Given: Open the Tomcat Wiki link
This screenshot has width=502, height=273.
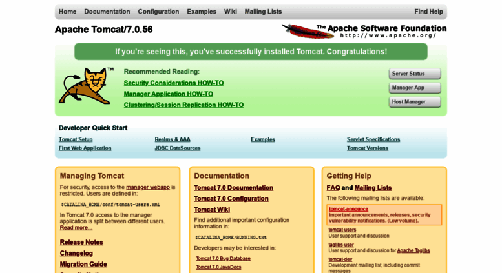Looking at the screenshot, I should coord(212,210).
